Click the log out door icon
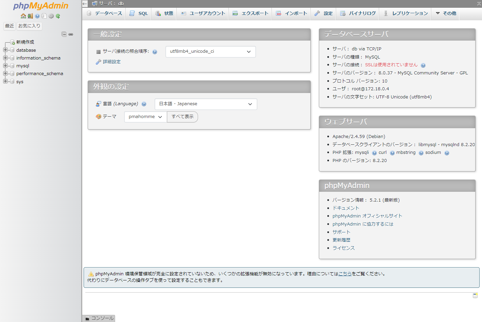 [30, 16]
